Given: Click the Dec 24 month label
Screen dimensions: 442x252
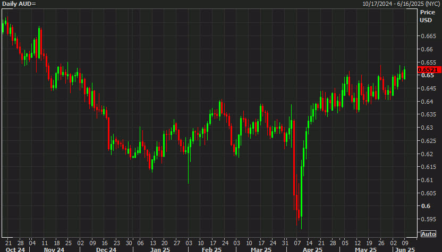Looking at the screenshot, I should [x=106, y=249].
